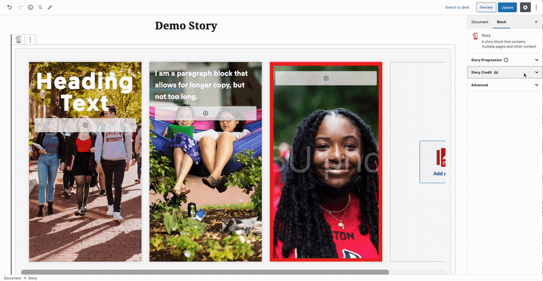This screenshot has height=281, width=543.
Task: Click the horizontal story scrollbar
Action: click(x=205, y=272)
